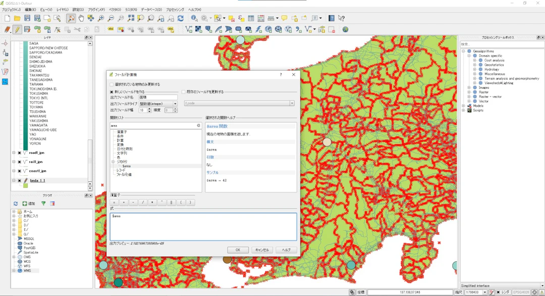Expand the Cost analysis toolbox group
This screenshot has height=296, width=545.
tap(474, 60)
